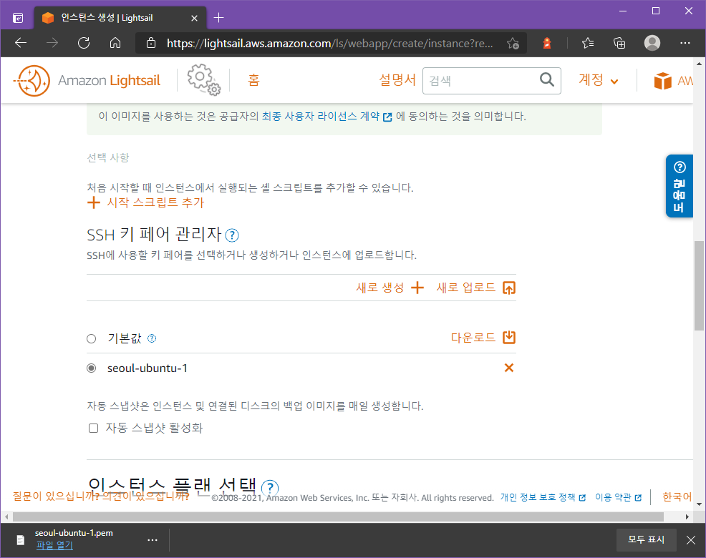The image size is (706, 558).
Task: Click the vertical scrollbar thumb
Action: pos(699,285)
